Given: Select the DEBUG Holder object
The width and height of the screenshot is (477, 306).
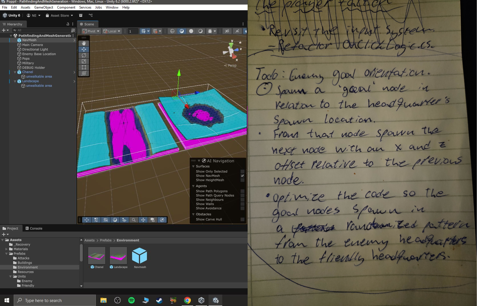Looking at the screenshot, I should click(34, 68).
